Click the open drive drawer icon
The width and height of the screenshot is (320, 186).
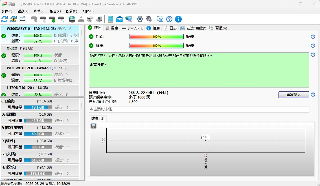[x=90, y=19]
